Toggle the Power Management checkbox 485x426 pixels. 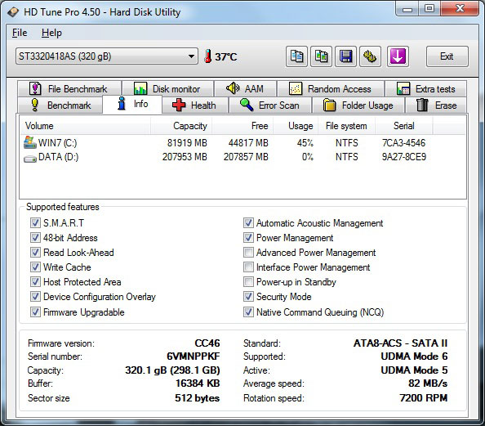point(248,237)
